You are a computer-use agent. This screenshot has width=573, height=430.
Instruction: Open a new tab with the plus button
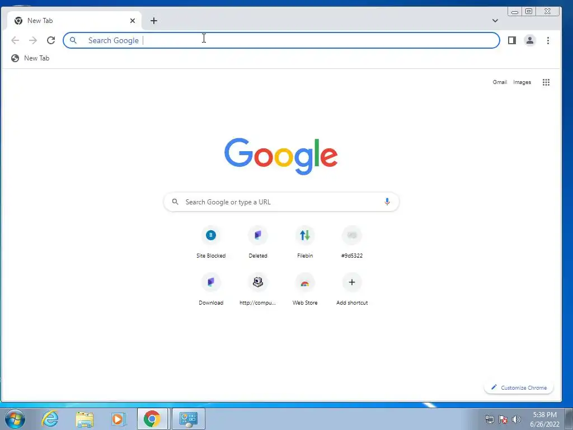tap(154, 21)
